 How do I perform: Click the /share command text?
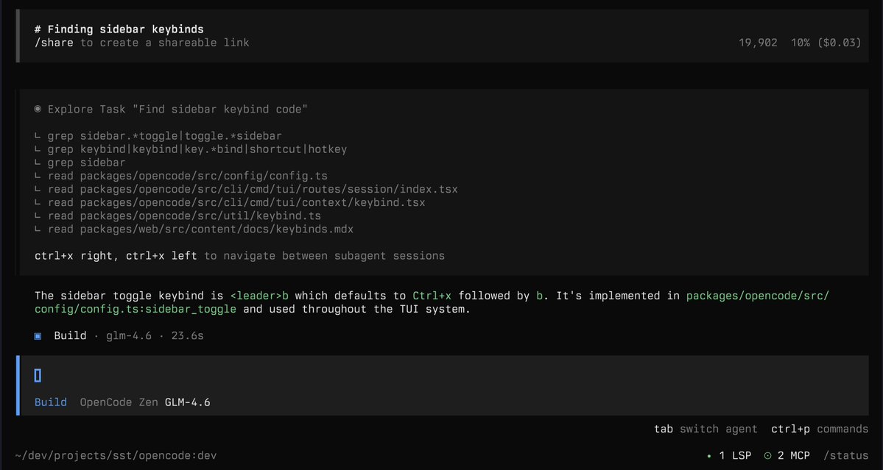54,43
